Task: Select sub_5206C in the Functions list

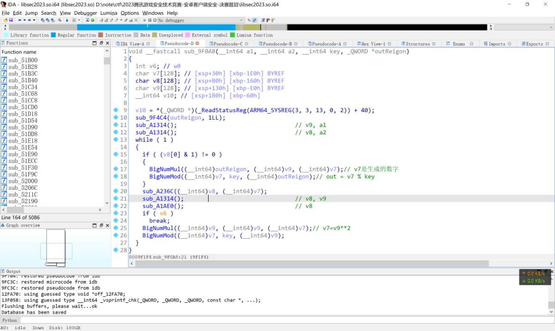Action: pos(23,188)
